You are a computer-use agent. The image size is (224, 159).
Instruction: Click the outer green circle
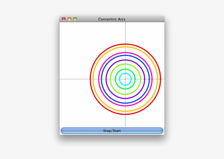click(x=125, y=64)
